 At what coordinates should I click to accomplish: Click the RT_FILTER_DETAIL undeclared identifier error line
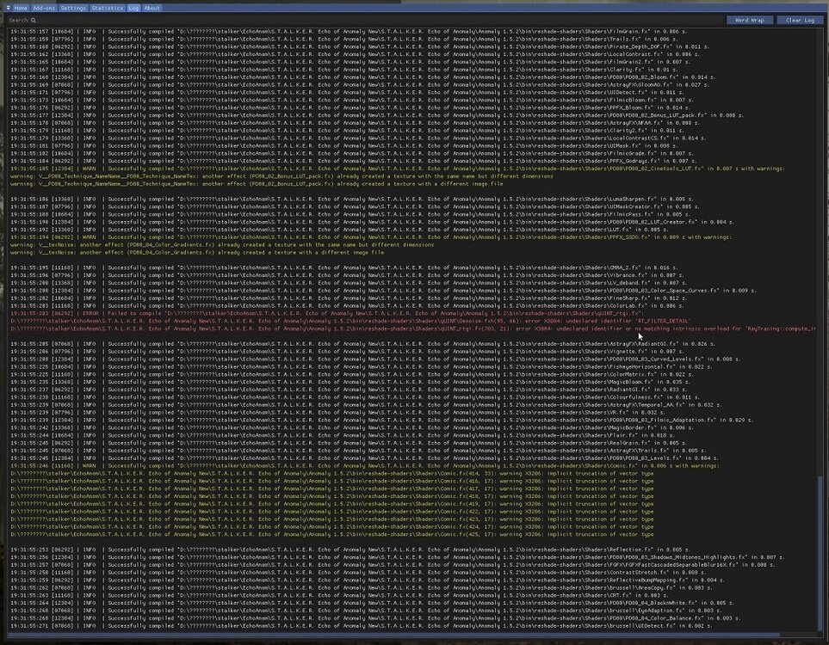tap(344, 321)
